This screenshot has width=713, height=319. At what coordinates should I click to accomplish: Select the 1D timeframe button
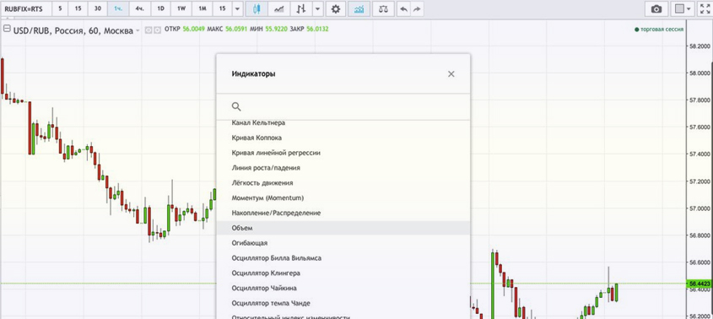[160, 8]
